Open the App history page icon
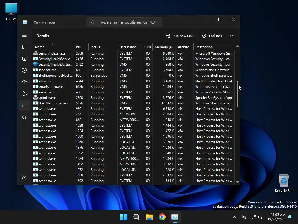This screenshot has width=298, height=224. [x=24, y=70]
